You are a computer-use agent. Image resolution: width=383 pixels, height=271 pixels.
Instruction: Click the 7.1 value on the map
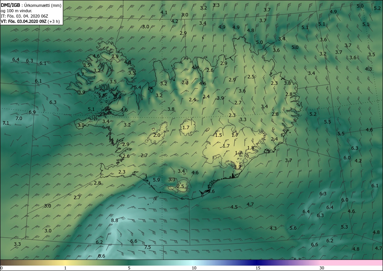tap(6, 123)
